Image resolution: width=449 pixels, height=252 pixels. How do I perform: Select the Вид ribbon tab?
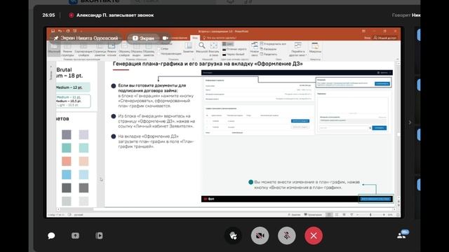pyautogui.click(x=195, y=38)
